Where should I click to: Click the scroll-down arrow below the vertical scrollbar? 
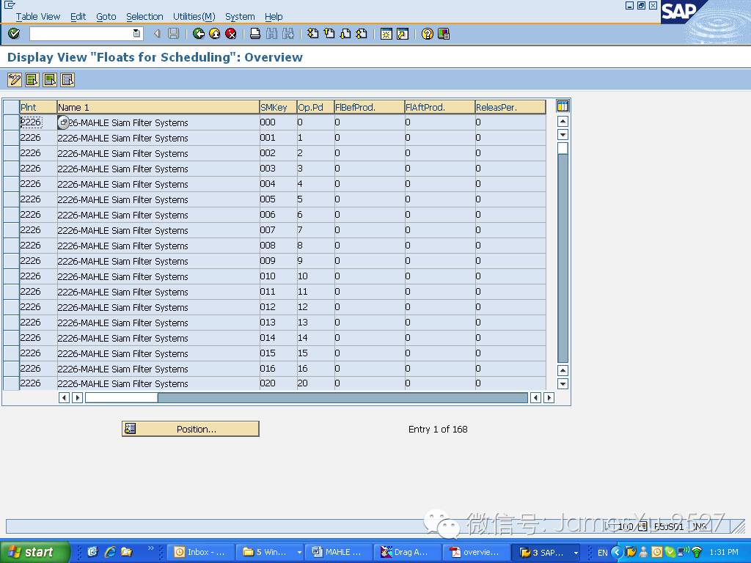coord(563,383)
